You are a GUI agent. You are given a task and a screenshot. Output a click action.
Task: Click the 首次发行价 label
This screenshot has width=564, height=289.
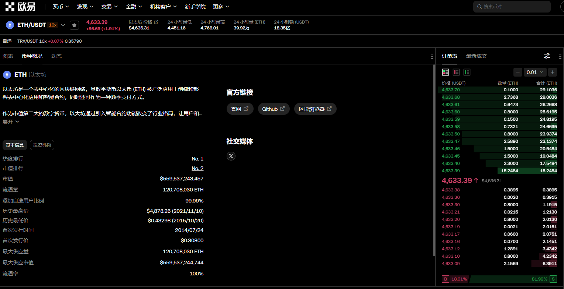[16, 240]
